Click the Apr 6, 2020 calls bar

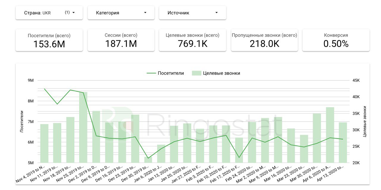330,135
